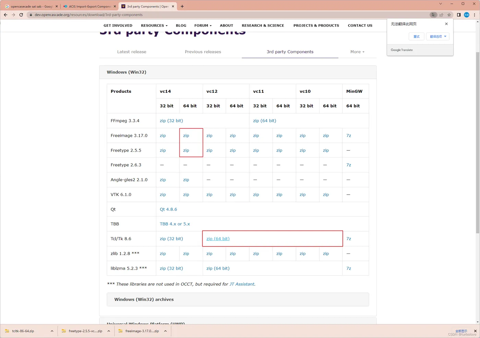Collapse the Windows (Win32) section header
The height and width of the screenshot is (338, 480).
(x=238, y=72)
